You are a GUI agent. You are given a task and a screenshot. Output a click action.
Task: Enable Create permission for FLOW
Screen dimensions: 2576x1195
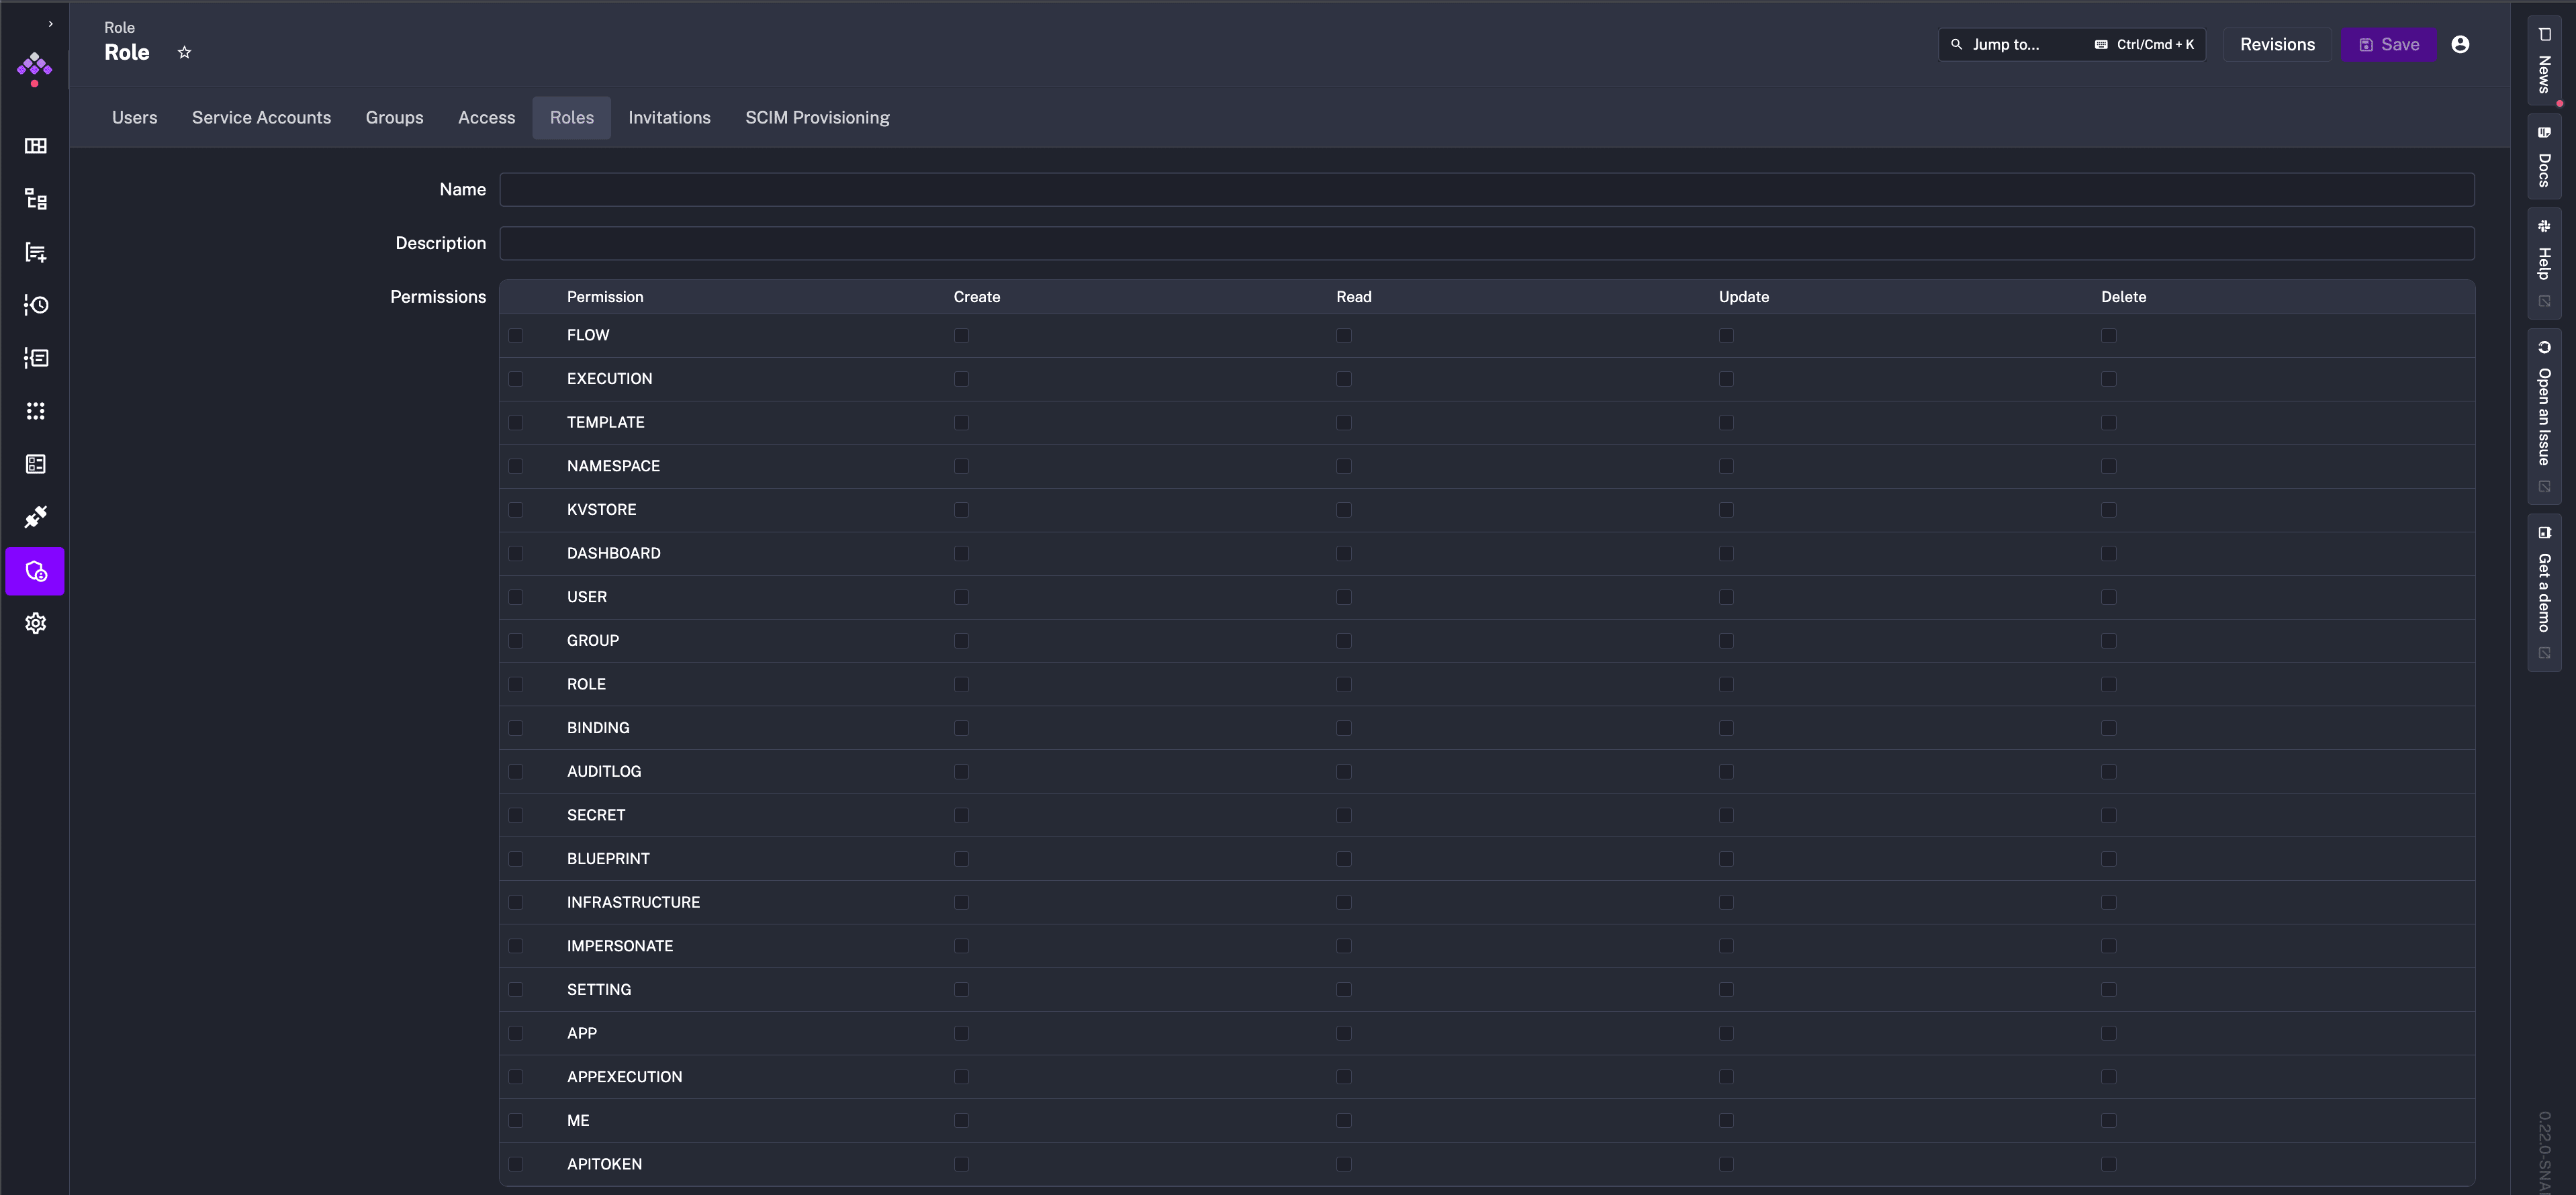click(x=961, y=335)
